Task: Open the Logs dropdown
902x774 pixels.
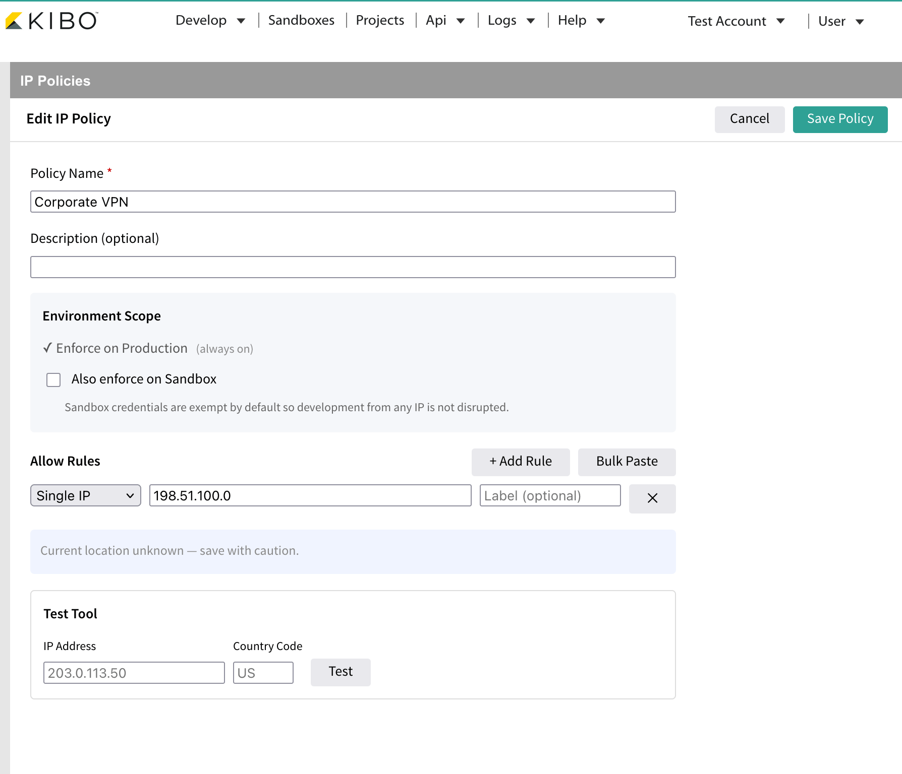Action: pos(512,21)
